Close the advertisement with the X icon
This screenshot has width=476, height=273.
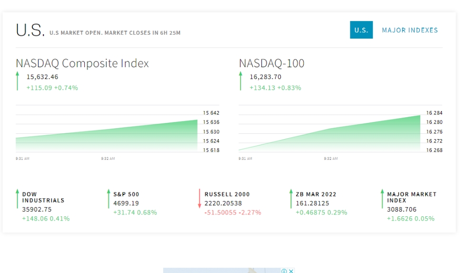coord(291,271)
